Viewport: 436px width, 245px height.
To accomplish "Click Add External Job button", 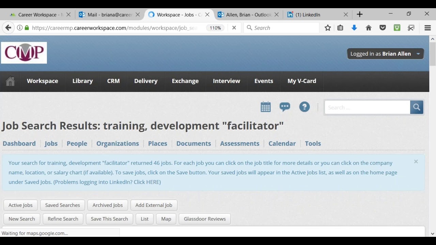I will point(154,205).
